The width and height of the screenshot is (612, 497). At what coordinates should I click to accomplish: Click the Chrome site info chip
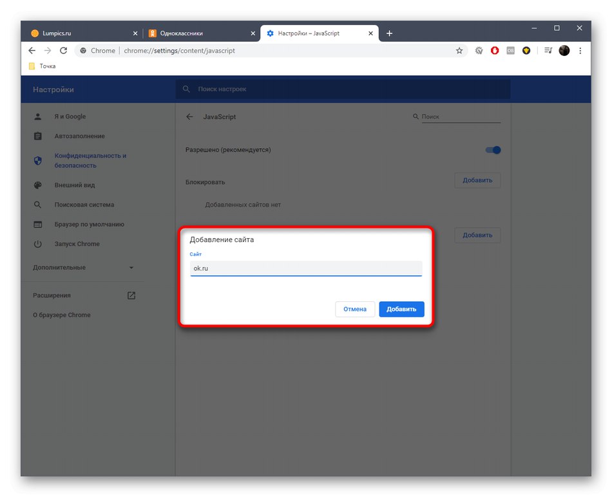coord(97,50)
